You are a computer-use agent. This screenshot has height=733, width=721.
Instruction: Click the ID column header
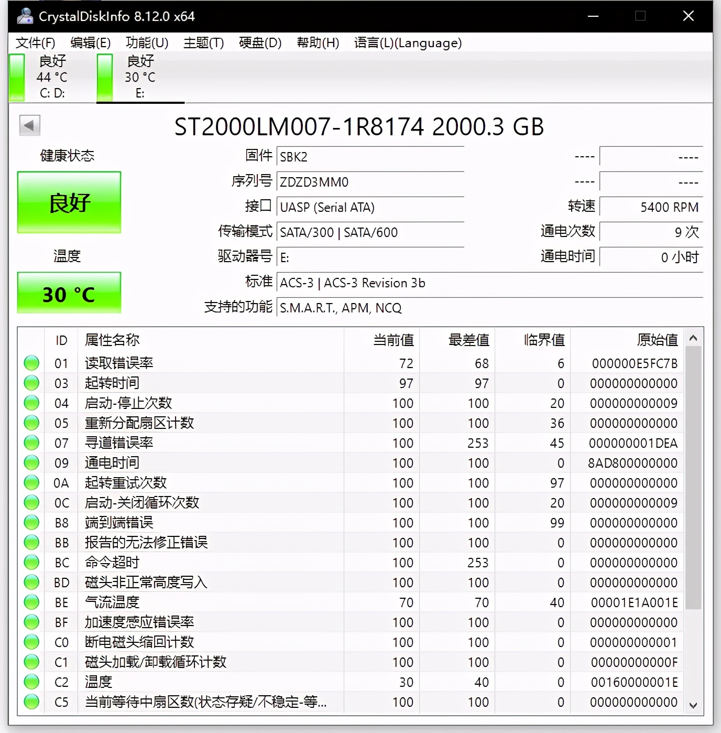click(61, 340)
